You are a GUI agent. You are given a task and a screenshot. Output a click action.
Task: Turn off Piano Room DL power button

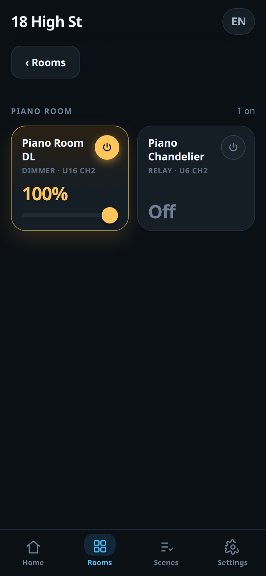click(107, 147)
